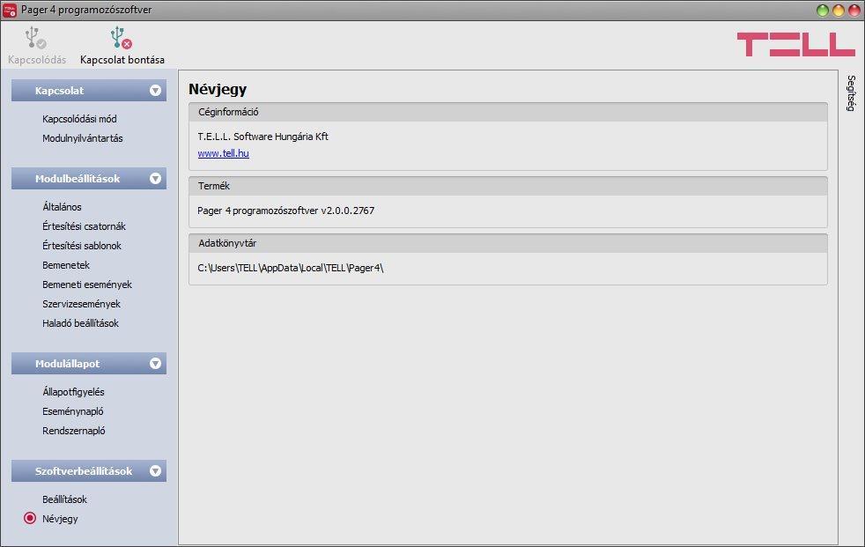Open Bemeneti események page
Screen dimensions: 865x547
(87, 285)
